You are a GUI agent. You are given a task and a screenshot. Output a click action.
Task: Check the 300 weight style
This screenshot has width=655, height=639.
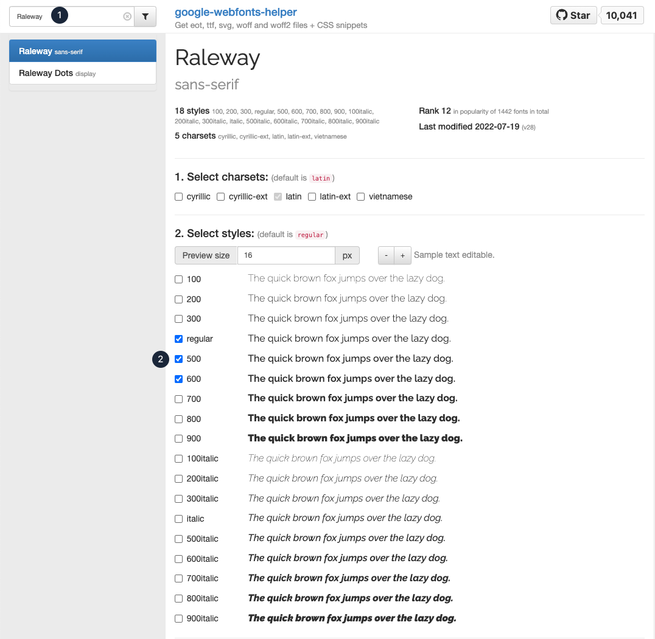(179, 319)
